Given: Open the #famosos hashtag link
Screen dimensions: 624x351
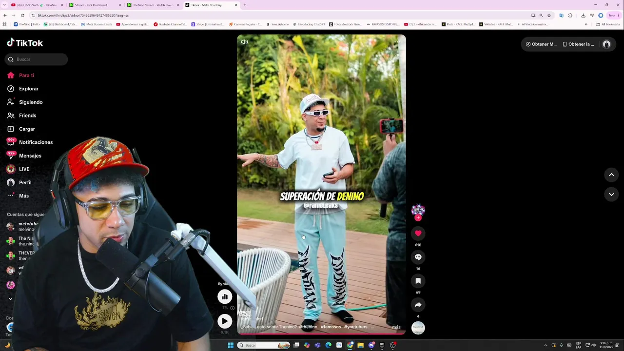Looking at the screenshot, I should click(x=331, y=327).
